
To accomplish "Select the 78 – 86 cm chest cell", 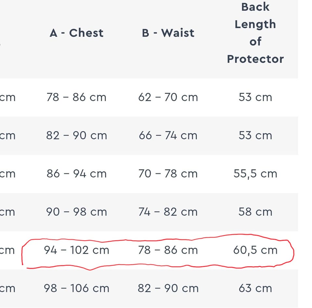I will [x=76, y=97].
